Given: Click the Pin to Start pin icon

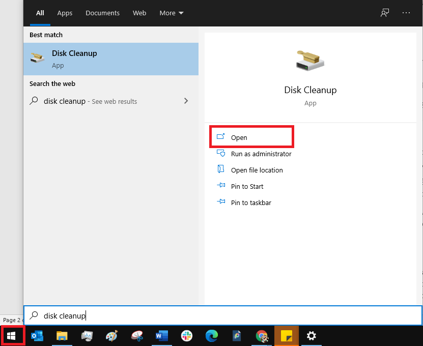Looking at the screenshot, I should (x=221, y=185).
